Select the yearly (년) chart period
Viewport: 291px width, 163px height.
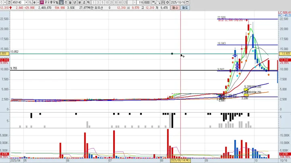[75, 2]
